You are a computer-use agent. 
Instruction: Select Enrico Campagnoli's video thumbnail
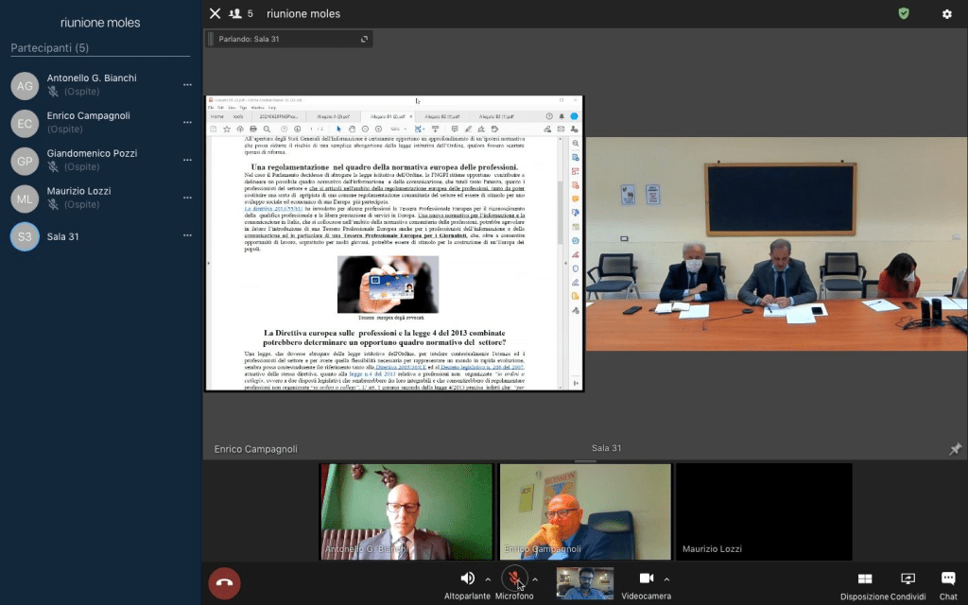(x=585, y=510)
